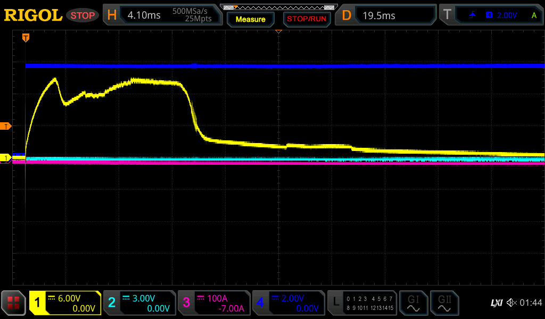545x319 pixels.
Task: Click the speaker sound icon
Action: click(x=511, y=303)
